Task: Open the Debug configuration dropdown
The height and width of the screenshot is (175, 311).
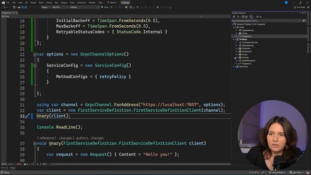Action: [x=46, y=7]
